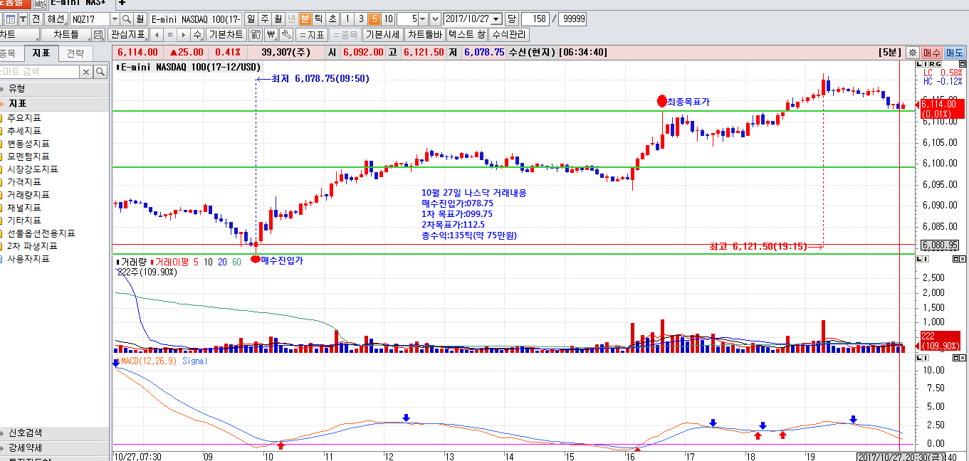Click the won currency ₩ icon

pyautogui.click(x=271, y=34)
